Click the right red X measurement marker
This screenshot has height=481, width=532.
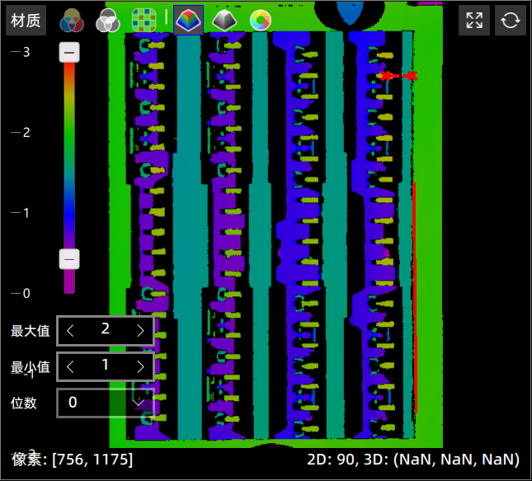click(x=410, y=76)
